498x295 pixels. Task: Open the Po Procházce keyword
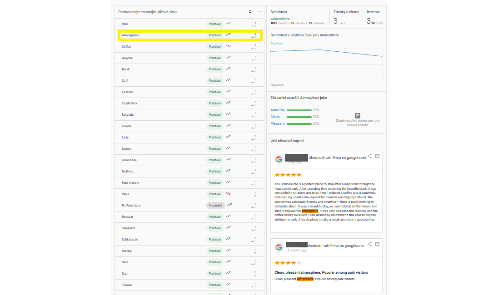[131, 205]
